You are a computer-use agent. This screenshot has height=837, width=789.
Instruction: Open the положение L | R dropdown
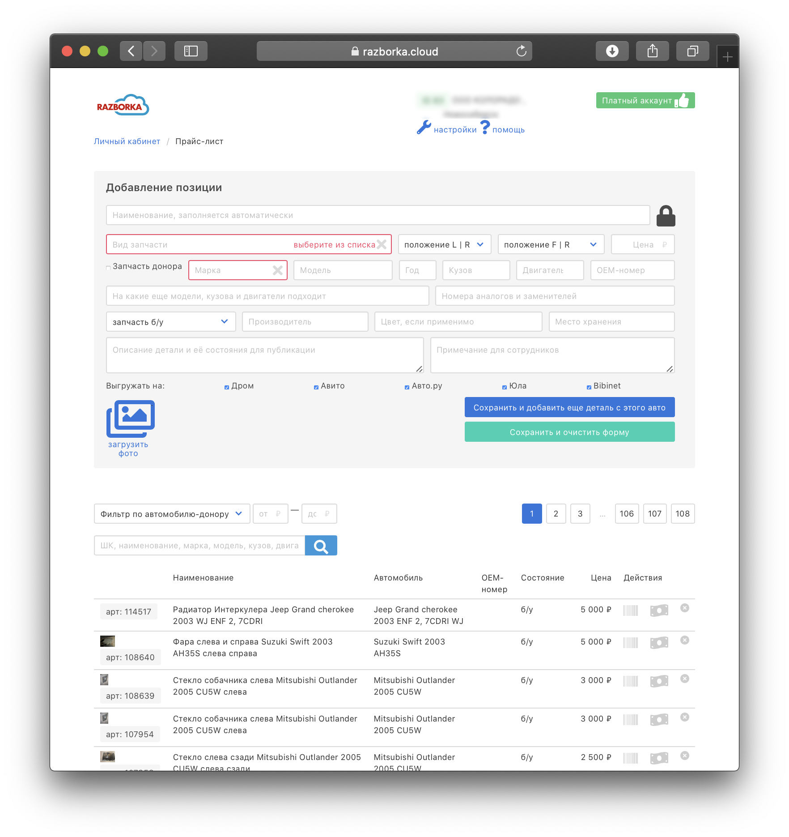coord(444,245)
